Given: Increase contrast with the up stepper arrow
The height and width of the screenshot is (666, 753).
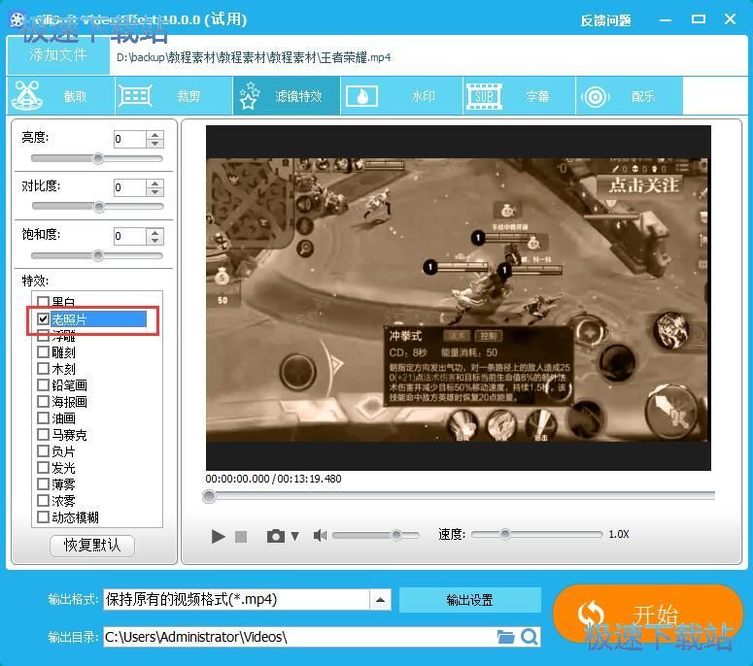Looking at the screenshot, I should pos(154,183).
